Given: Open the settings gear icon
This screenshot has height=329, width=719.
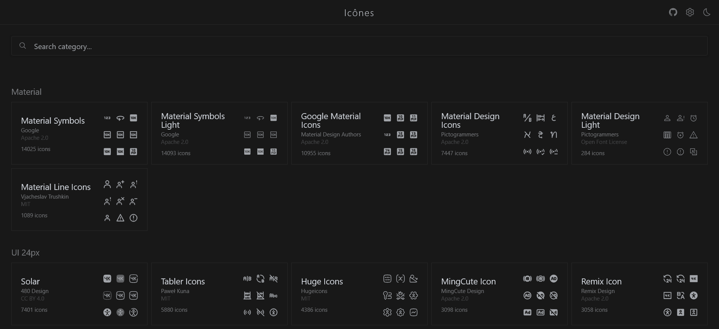Looking at the screenshot, I should coord(690,12).
